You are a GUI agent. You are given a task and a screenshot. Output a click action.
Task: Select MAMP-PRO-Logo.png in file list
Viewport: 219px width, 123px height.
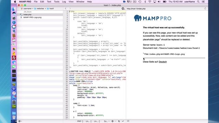(40, 17)
